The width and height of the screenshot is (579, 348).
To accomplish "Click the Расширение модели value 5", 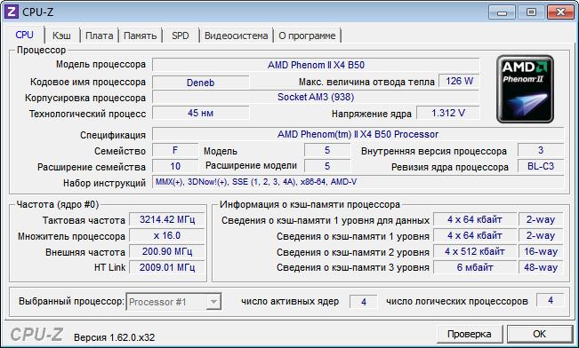I will coord(327,166).
